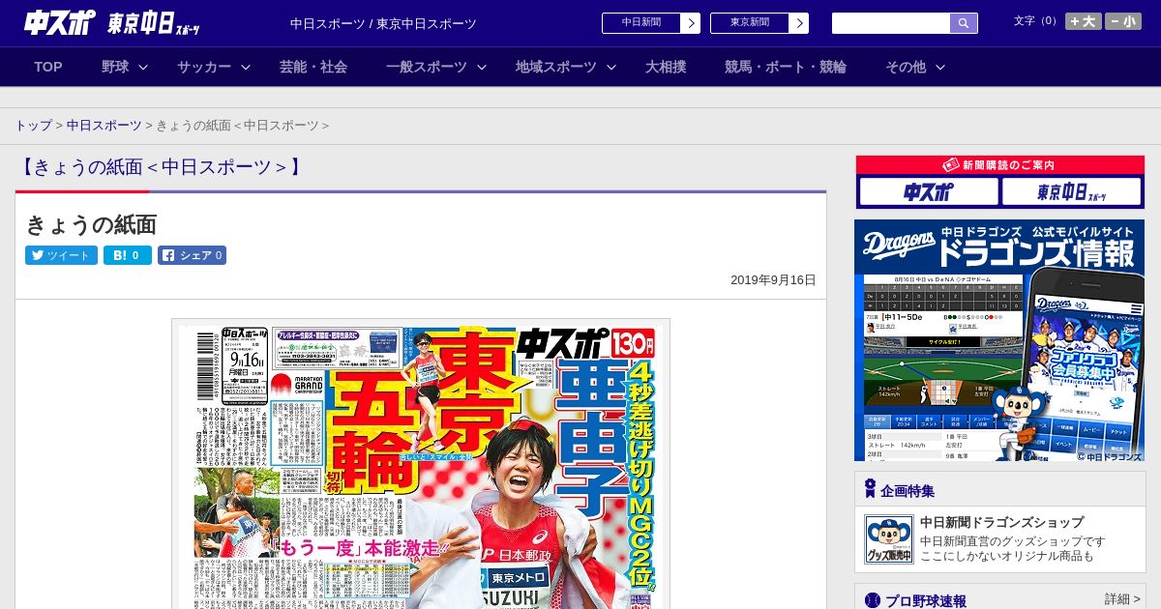Click the 東京中日スポーツ logo in header
The height and width of the screenshot is (609, 1161).
tap(154, 23)
